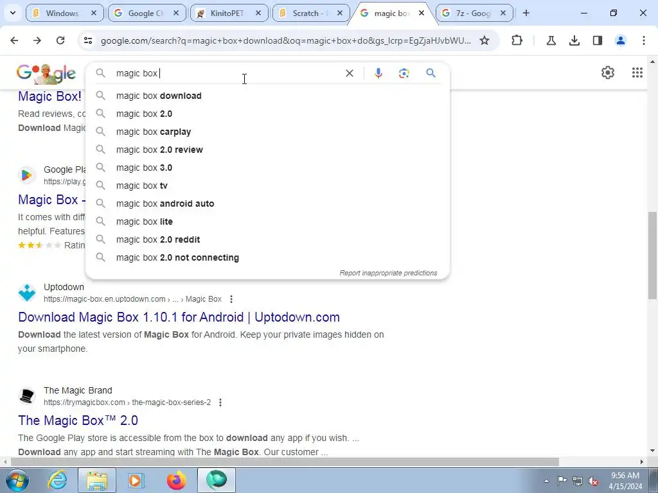The height and width of the screenshot is (493, 658).
Task: Open a new tab with plus button
Action: point(526,13)
